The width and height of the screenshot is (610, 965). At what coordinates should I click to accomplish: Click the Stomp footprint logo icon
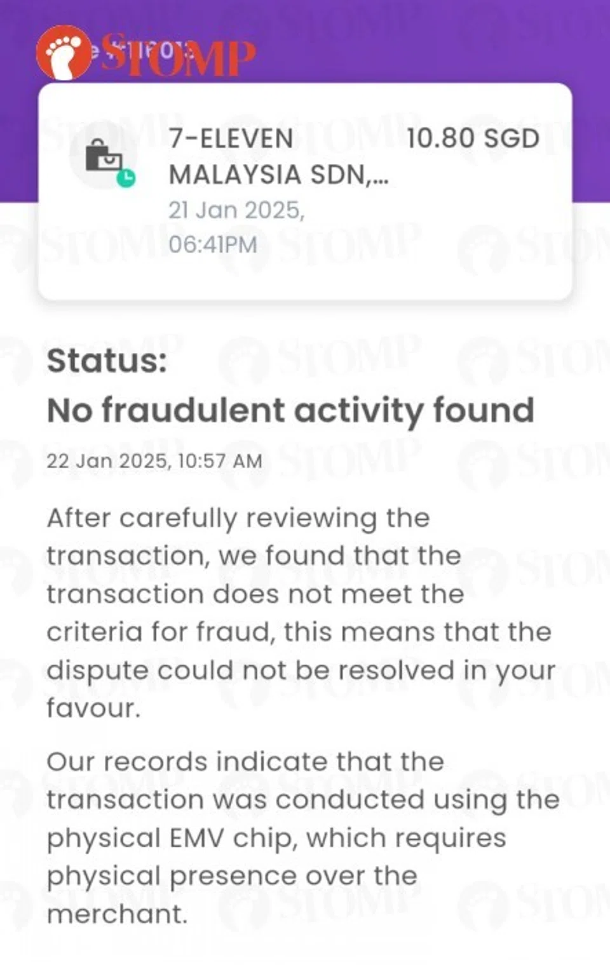click(x=64, y=52)
